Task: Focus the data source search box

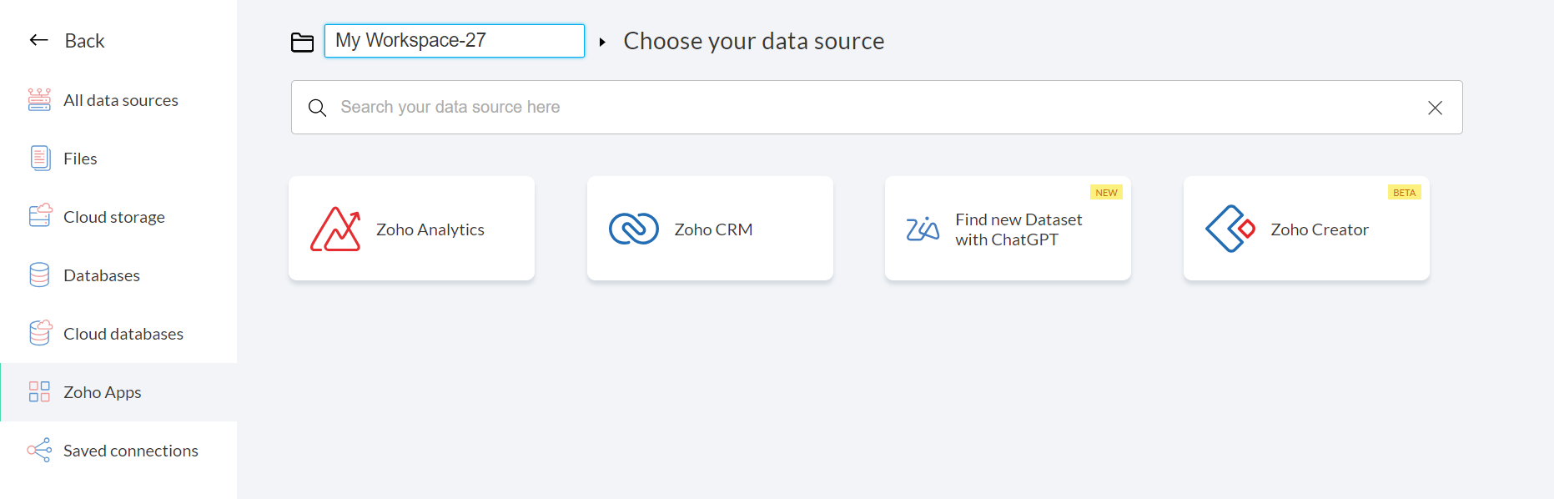Action: tap(868, 108)
